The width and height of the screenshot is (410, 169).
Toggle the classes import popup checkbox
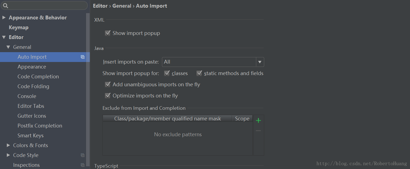167,73
